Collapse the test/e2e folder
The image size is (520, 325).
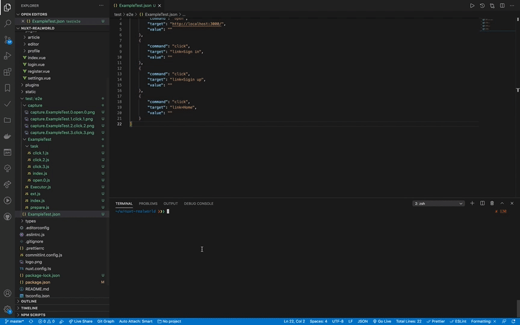click(34, 99)
